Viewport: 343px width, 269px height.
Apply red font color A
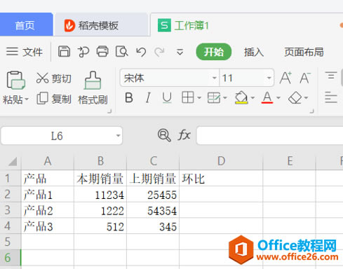(x=267, y=97)
